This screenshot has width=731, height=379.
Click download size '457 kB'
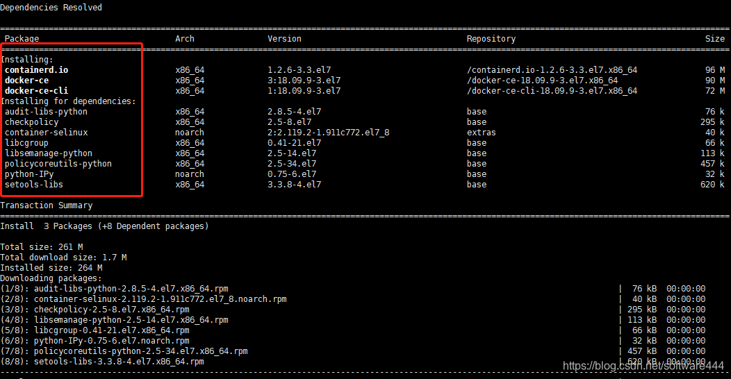(x=642, y=351)
